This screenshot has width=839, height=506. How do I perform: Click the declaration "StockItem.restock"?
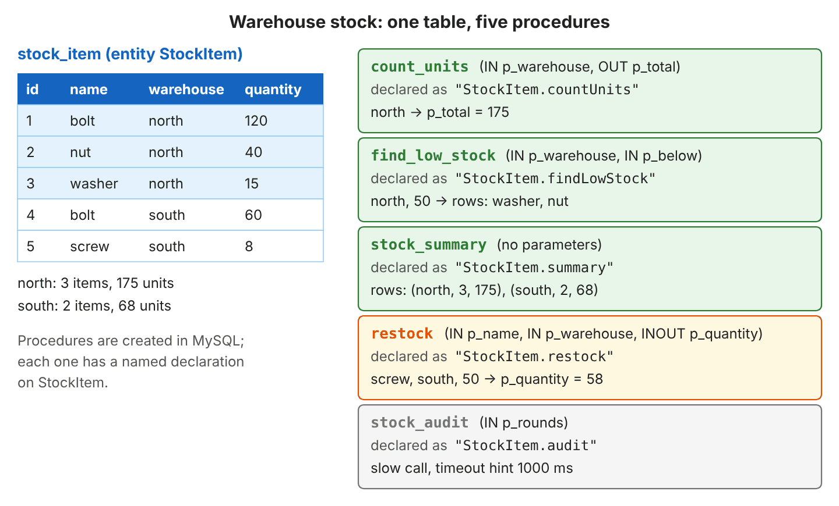(534, 357)
